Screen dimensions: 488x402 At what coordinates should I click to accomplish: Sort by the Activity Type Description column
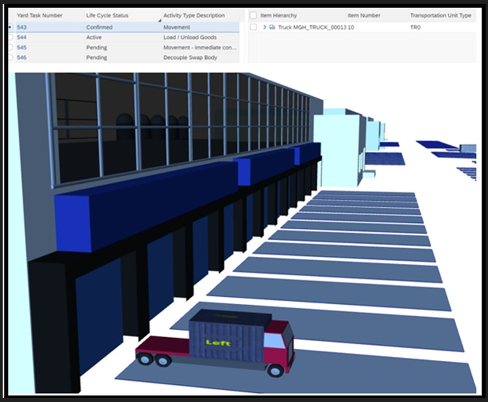194,16
